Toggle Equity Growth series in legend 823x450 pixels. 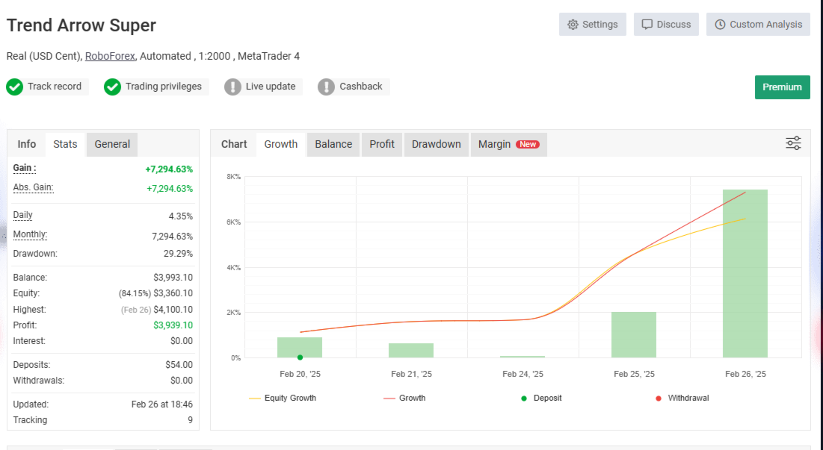coord(283,399)
